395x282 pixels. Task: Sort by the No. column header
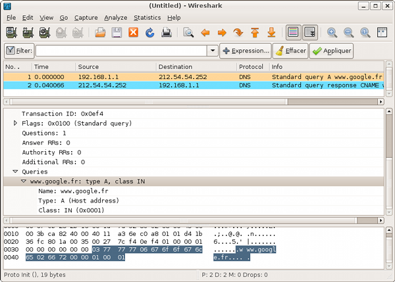click(x=18, y=67)
